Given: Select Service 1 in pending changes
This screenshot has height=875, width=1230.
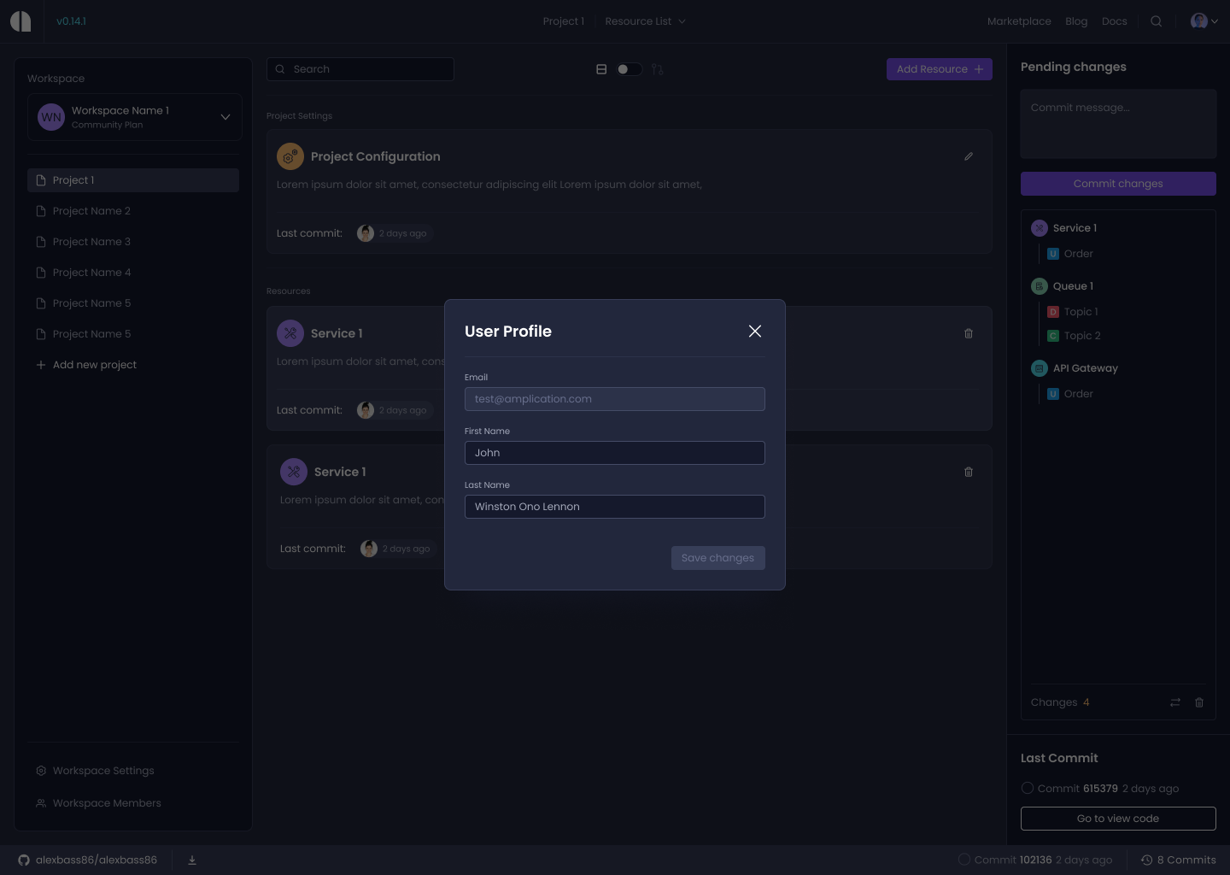Looking at the screenshot, I should point(1064,228).
